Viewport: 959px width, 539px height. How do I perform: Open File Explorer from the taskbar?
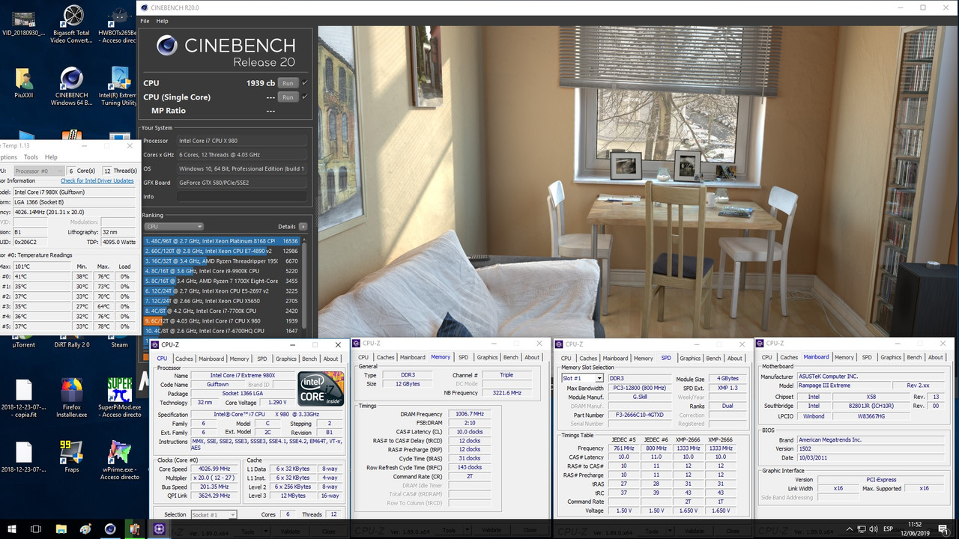[61, 529]
